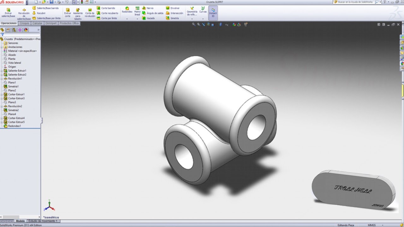This screenshot has height=227, width=404.
Task: Switch to Operaciones tab
Action: click(9, 23)
